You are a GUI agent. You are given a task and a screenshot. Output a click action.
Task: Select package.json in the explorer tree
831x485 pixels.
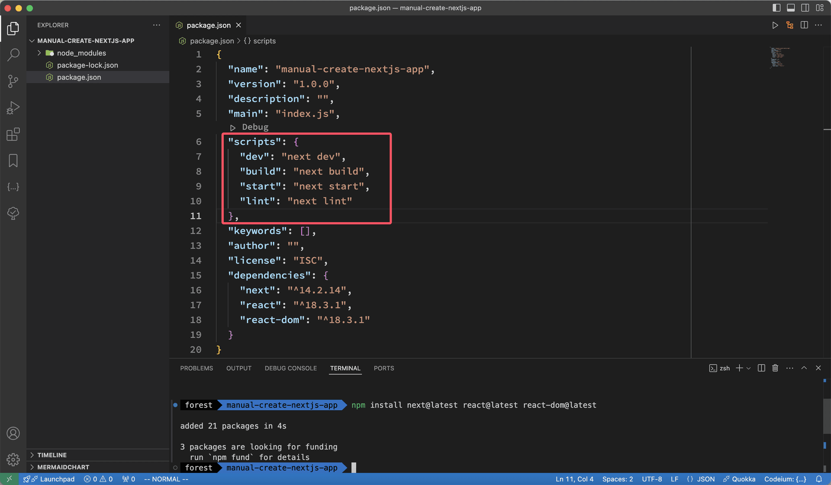(x=79, y=77)
